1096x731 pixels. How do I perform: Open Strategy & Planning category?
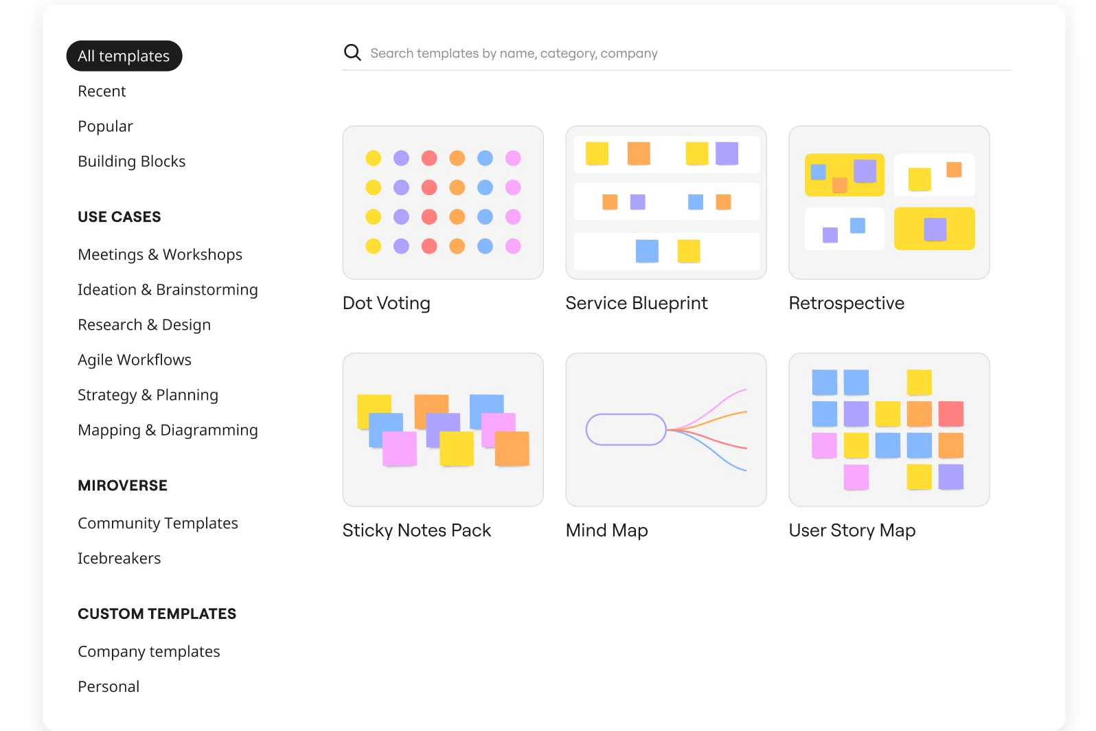(x=148, y=395)
